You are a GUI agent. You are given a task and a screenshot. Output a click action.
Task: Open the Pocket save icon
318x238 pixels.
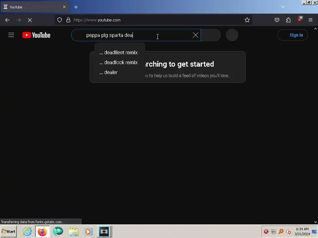click(277, 20)
